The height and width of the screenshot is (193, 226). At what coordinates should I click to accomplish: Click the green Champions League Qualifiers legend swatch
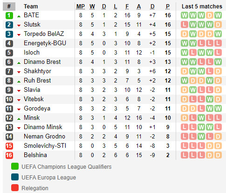tap(15, 166)
